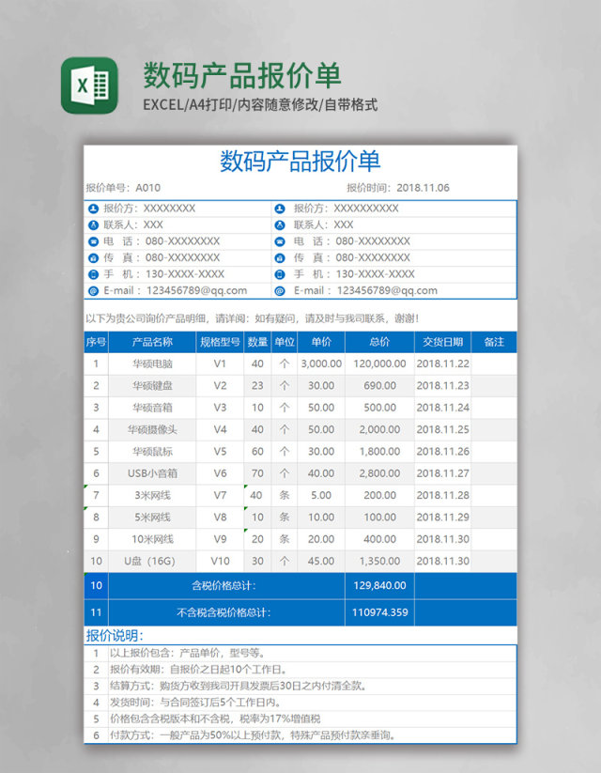
Task: Click the telephone icon beside right 电话
Action: pyautogui.click(x=280, y=241)
